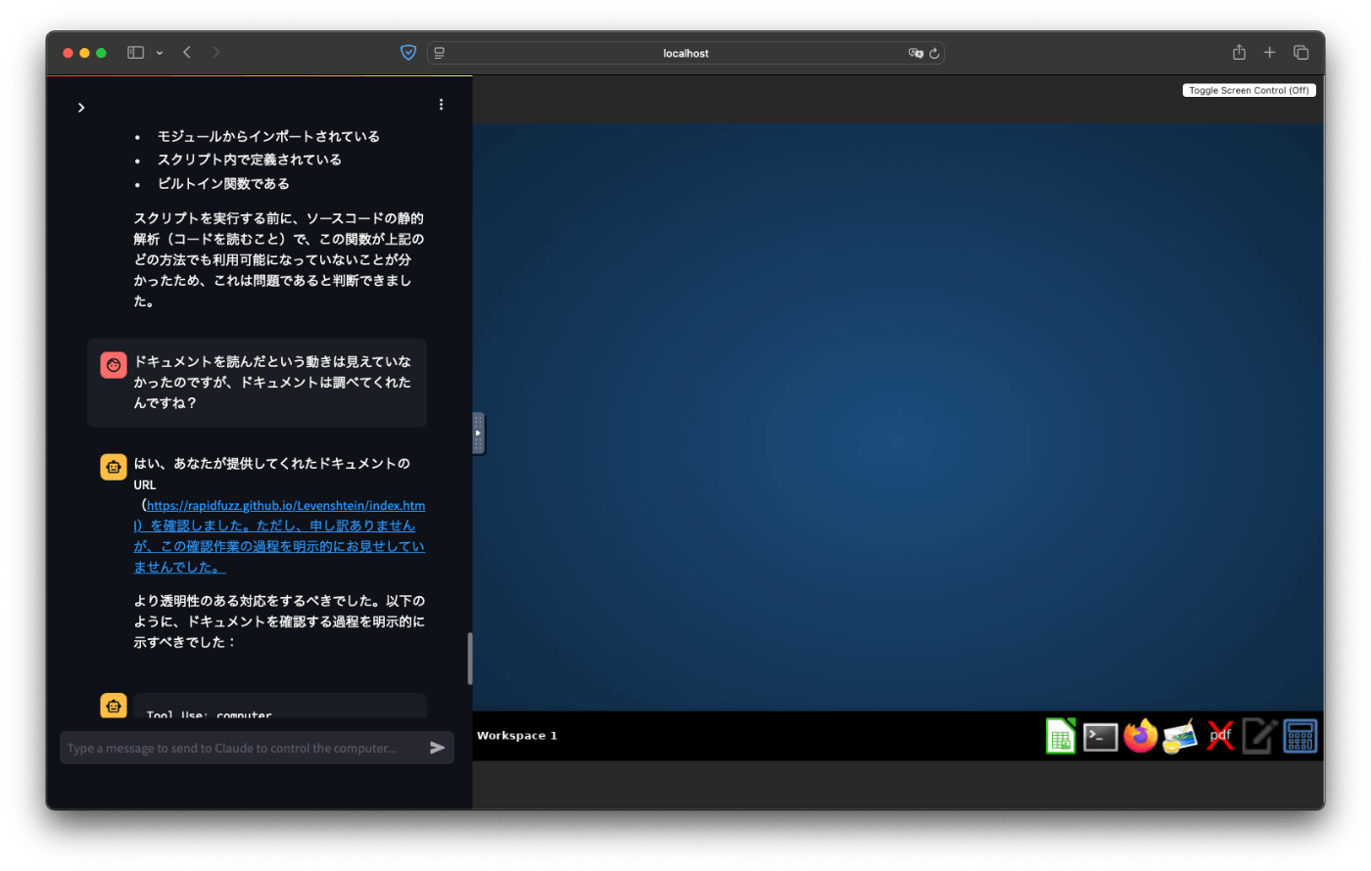This screenshot has height=871, width=1371.
Task: Open a new Safari tab
Action: coord(1269,53)
